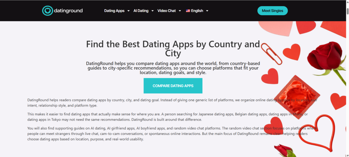Expand the Dating Apps dropdown arrow
This screenshot has height=157, width=349.
pyautogui.click(x=128, y=11)
